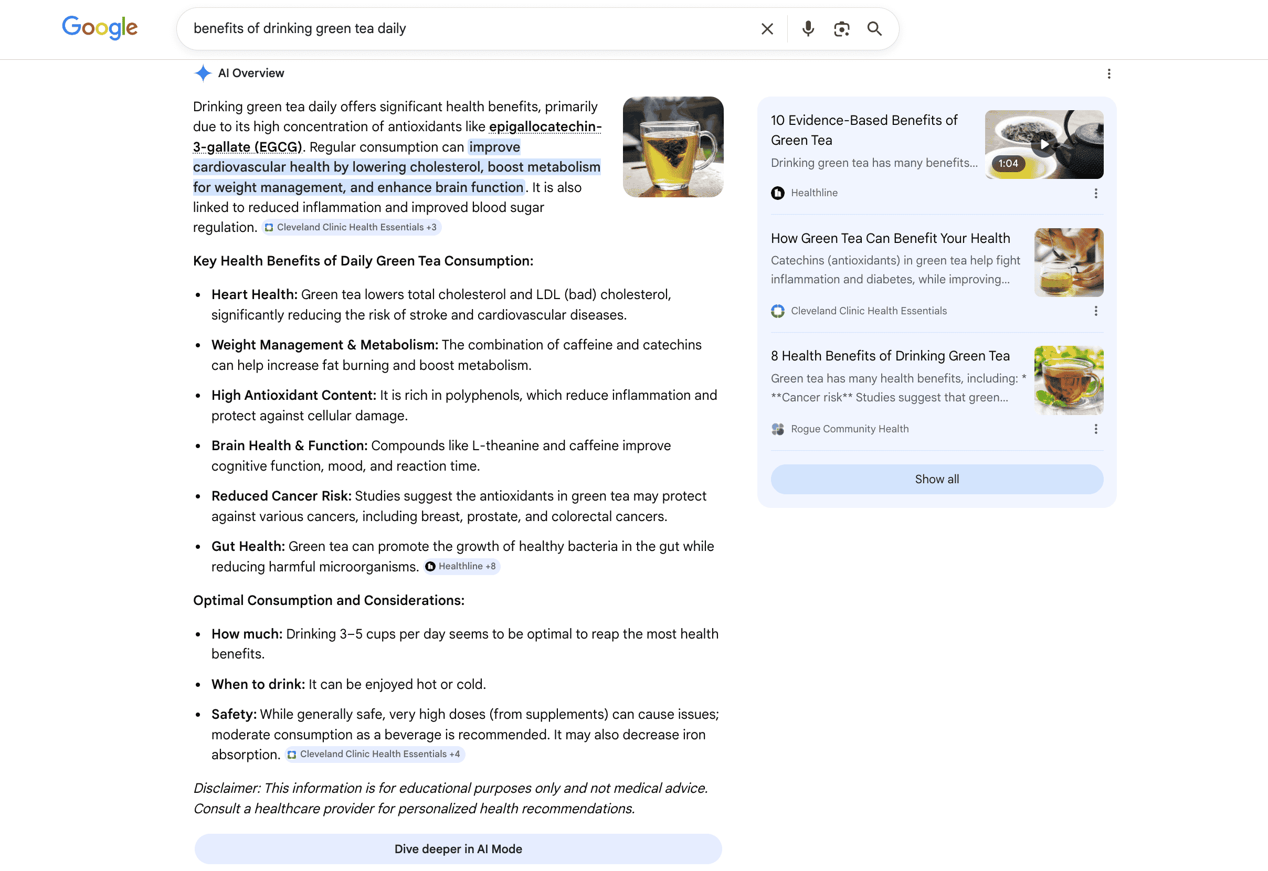Click the Google logo

[100, 27]
